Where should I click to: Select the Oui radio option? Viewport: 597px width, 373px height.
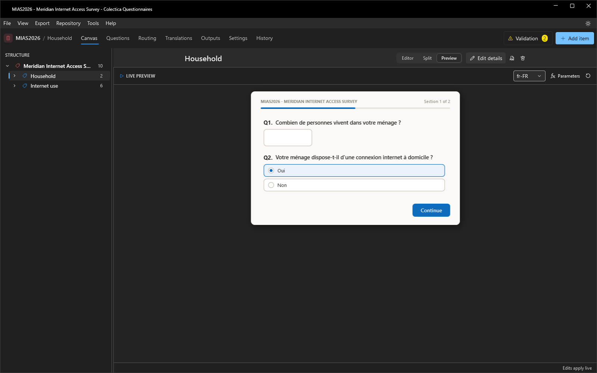point(354,170)
